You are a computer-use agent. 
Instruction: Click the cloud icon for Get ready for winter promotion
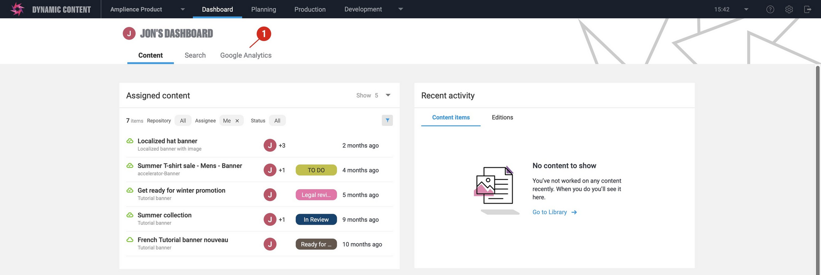130,190
